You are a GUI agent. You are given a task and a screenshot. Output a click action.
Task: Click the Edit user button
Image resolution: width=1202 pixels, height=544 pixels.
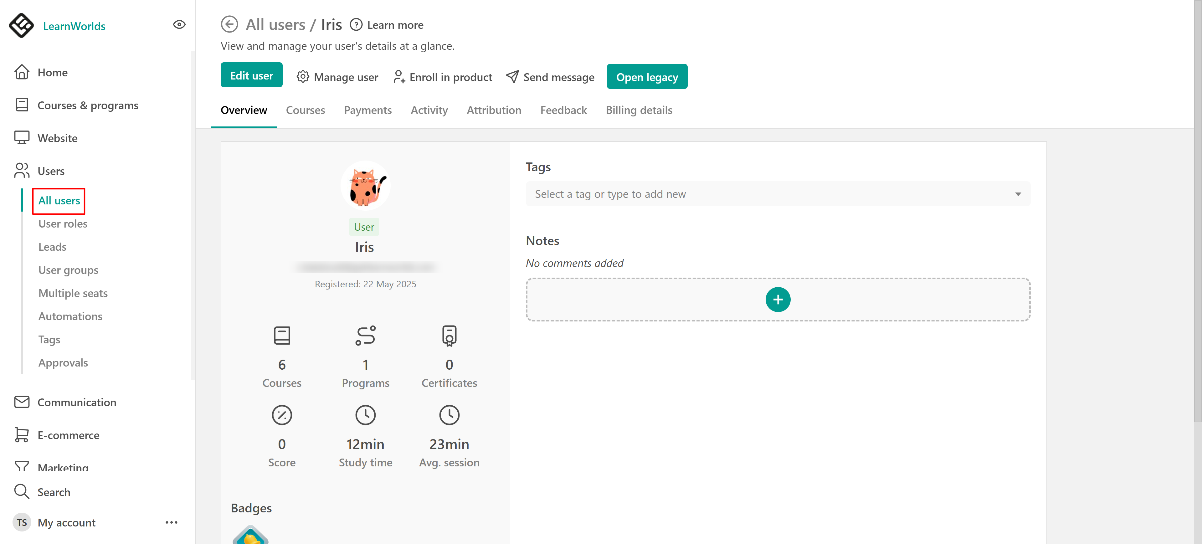click(x=251, y=75)
